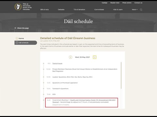Go to previous day arrow

click(71, 57)
